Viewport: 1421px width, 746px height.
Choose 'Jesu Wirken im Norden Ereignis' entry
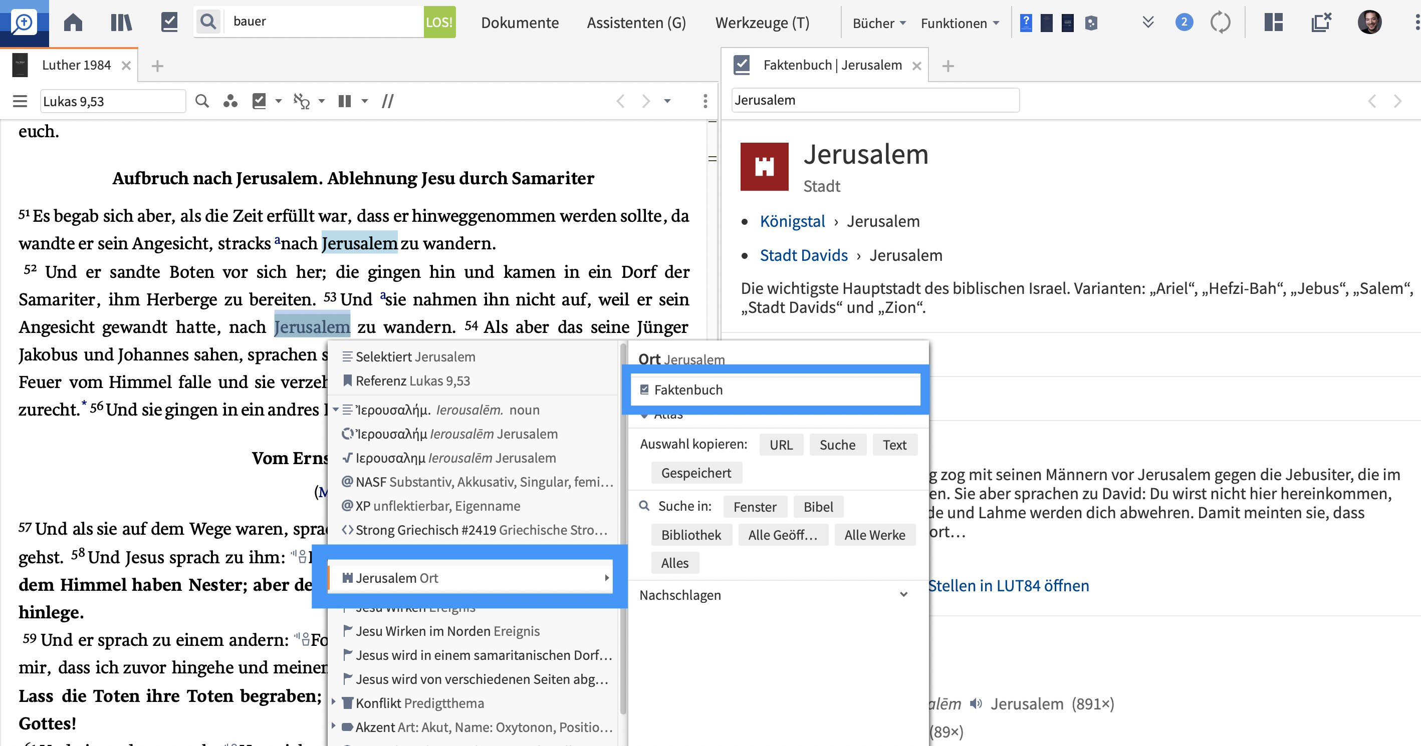472,631
